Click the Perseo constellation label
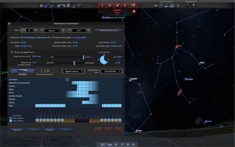This screenshot has width=235, height=147. (x=189, y=79)
